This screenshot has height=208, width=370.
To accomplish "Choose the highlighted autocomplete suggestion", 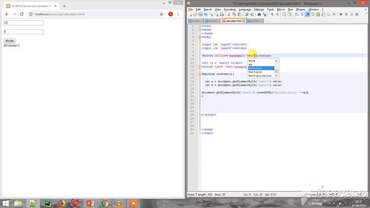I will coord(261,68).
